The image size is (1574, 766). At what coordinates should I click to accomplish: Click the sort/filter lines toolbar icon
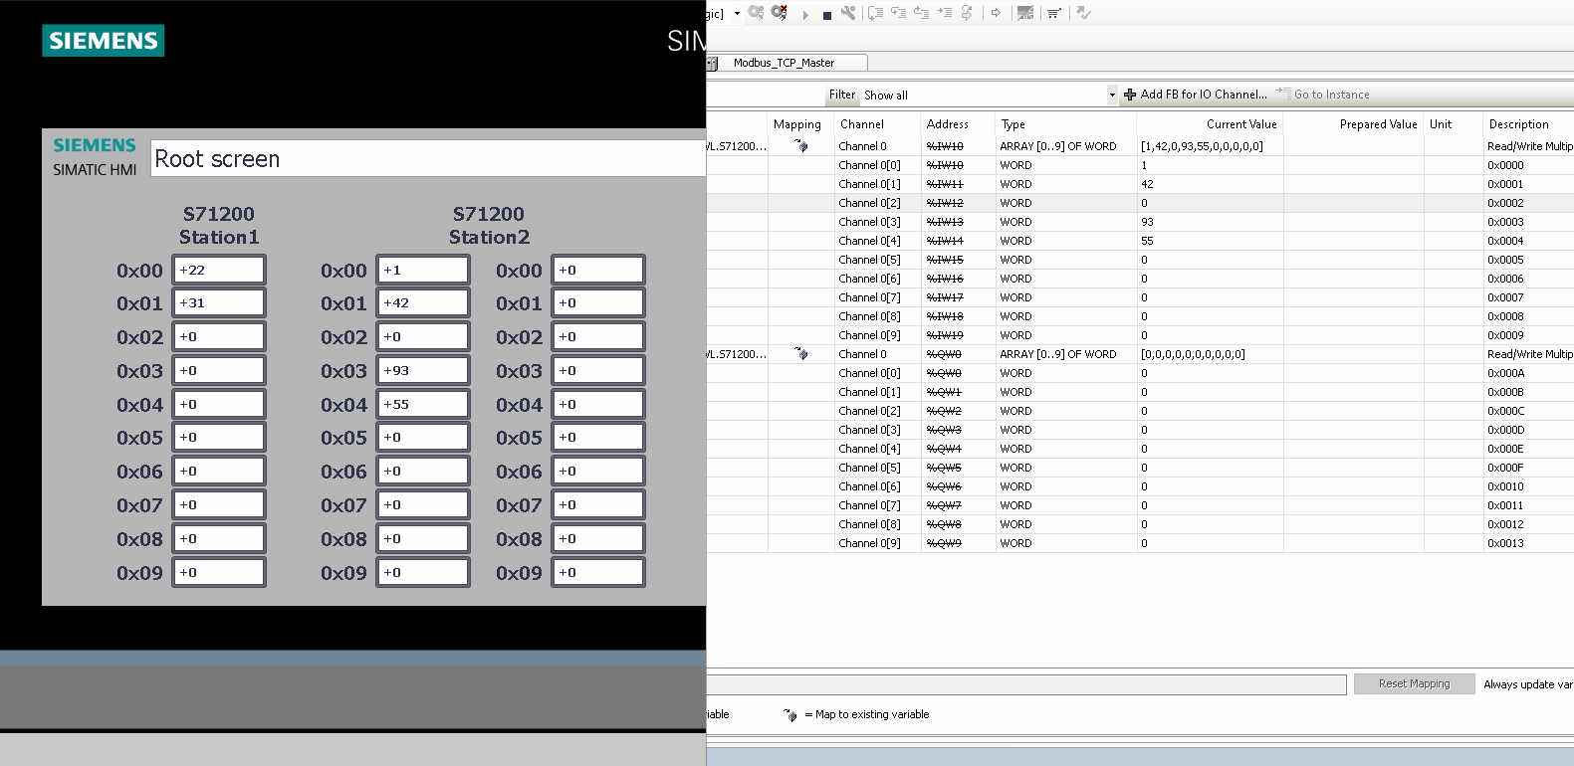(x=1054, y=13)
